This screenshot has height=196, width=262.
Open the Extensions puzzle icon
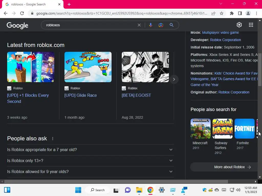232,13
